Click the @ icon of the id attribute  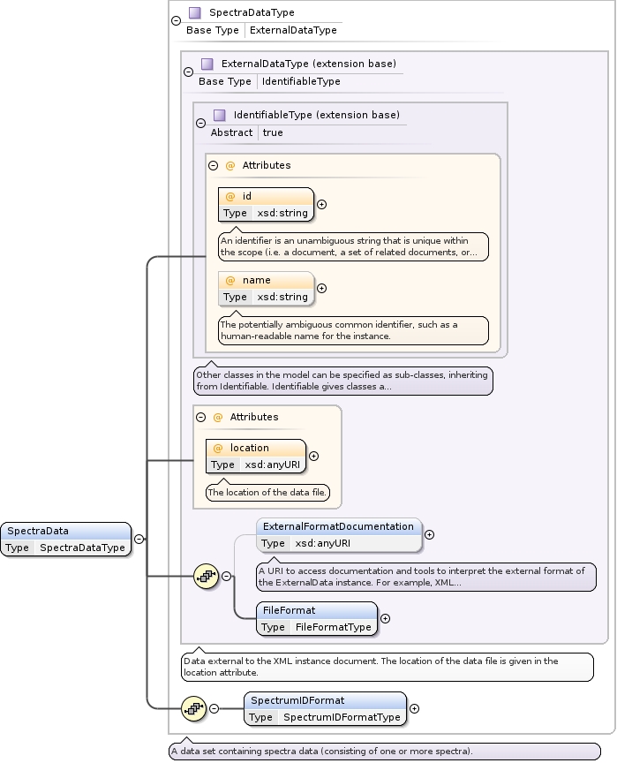pos(230,196)
